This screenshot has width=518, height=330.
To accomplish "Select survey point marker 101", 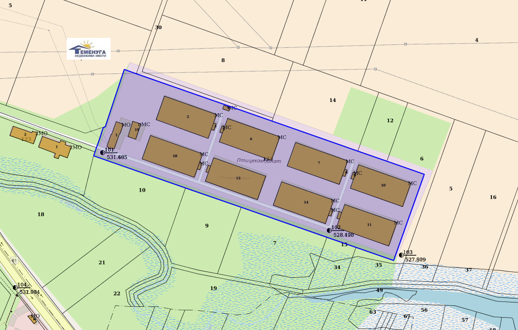I will (102, 153).
